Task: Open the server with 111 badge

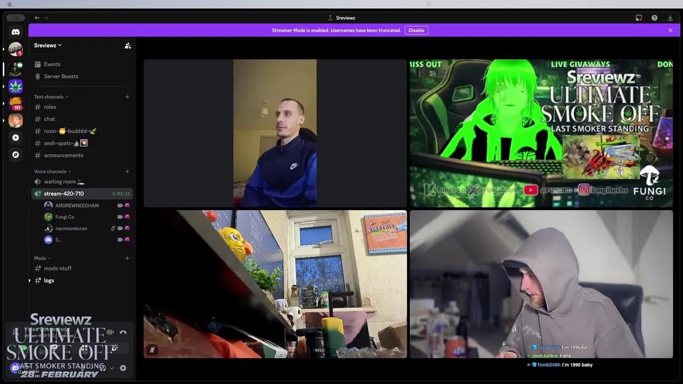Action: coord(15,103)
